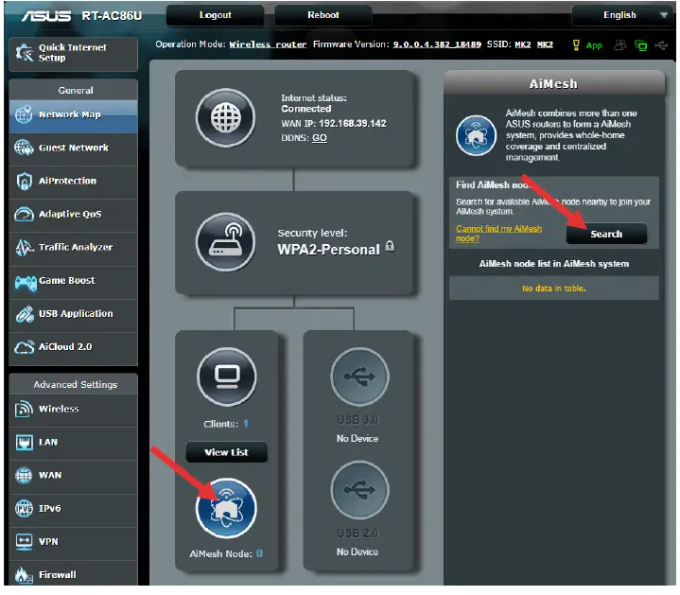Click the DDNS GO link
The height and width of the screenshot is (595, 680).
click(x=320, y=138)
